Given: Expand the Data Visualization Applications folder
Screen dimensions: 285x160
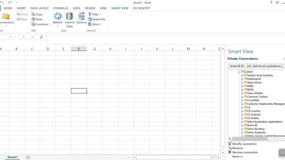Looking at the screenshot, I should tap(242, 122).
